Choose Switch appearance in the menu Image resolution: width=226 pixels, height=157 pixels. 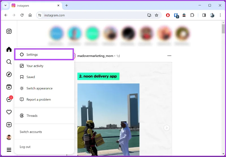(44, 88)
